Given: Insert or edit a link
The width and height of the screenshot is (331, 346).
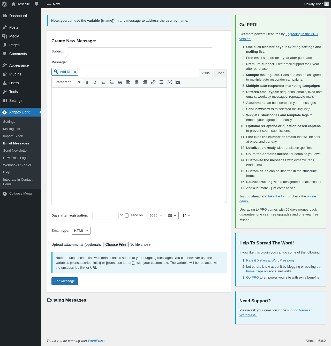Looking at the screenshot, I should (x=153, y=82).
